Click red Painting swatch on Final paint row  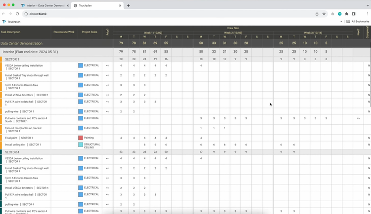(x=81, y=138)
